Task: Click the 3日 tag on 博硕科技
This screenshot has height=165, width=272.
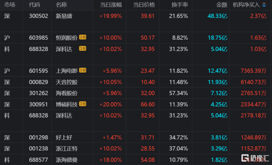Action: pyautogui.click(x=83, y=104)
